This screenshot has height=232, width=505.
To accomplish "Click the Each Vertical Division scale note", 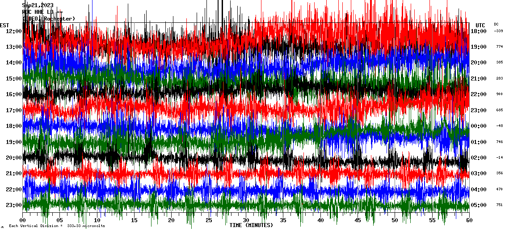I will tap(57, 226).
